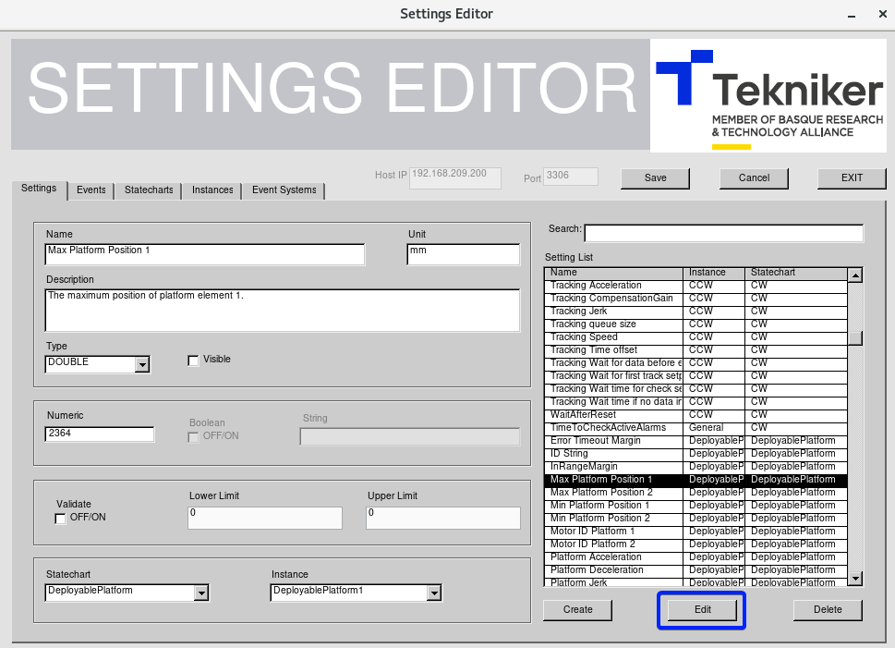Switch to Event Systems tab
The height and width of the screenshot is (648, 895).
[284, 190]
